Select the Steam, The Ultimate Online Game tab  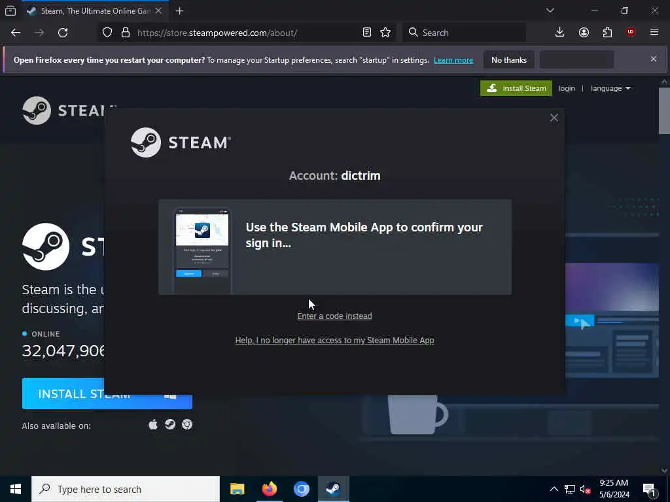tap(94, 11)
